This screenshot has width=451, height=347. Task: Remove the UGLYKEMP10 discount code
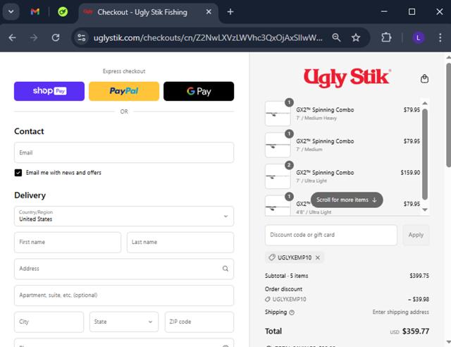pos(318,257)
